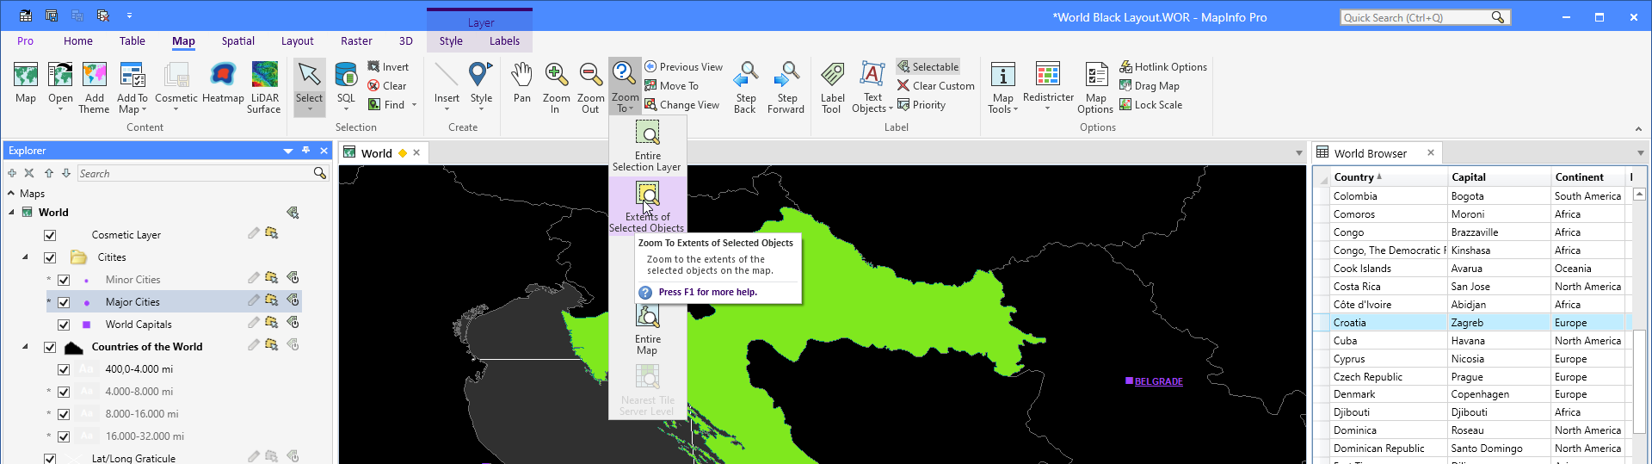The image size is (1652, 464).
Task: Select the Croatia row in browser
Action: [1471, 323]
